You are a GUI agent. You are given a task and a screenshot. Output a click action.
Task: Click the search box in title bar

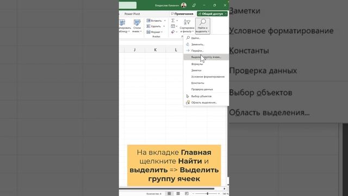(128, 5)
